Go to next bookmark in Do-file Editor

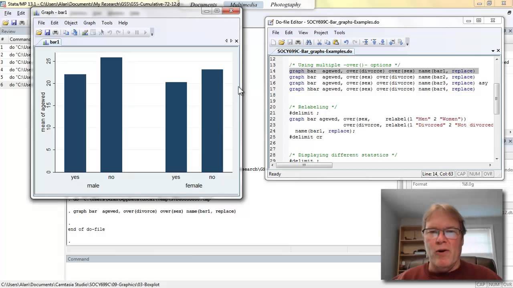(x=382, y=42)
